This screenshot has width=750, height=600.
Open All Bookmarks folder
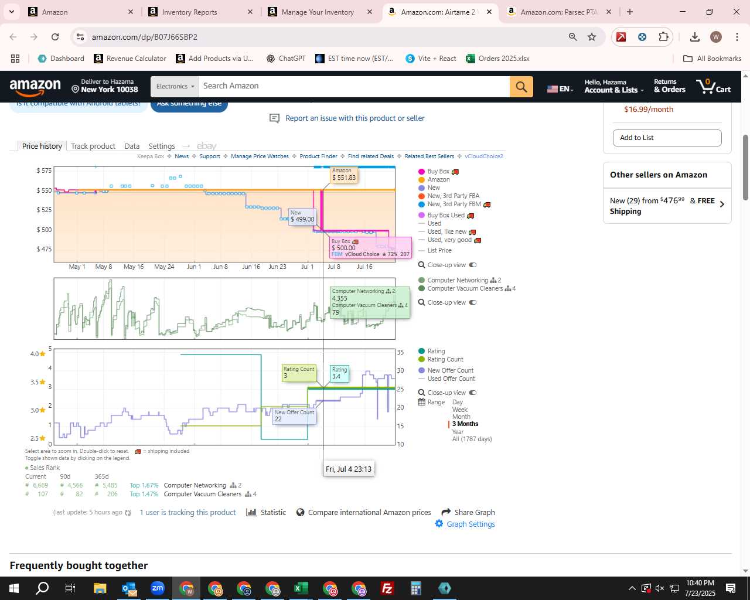(712, 59)
